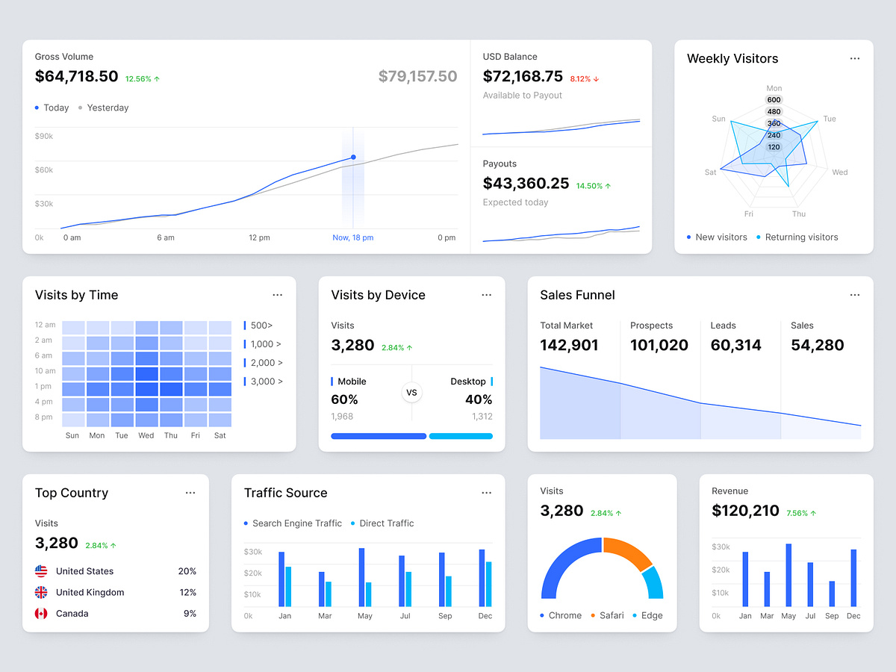Open the Top Country options menu

click(190, 493)
